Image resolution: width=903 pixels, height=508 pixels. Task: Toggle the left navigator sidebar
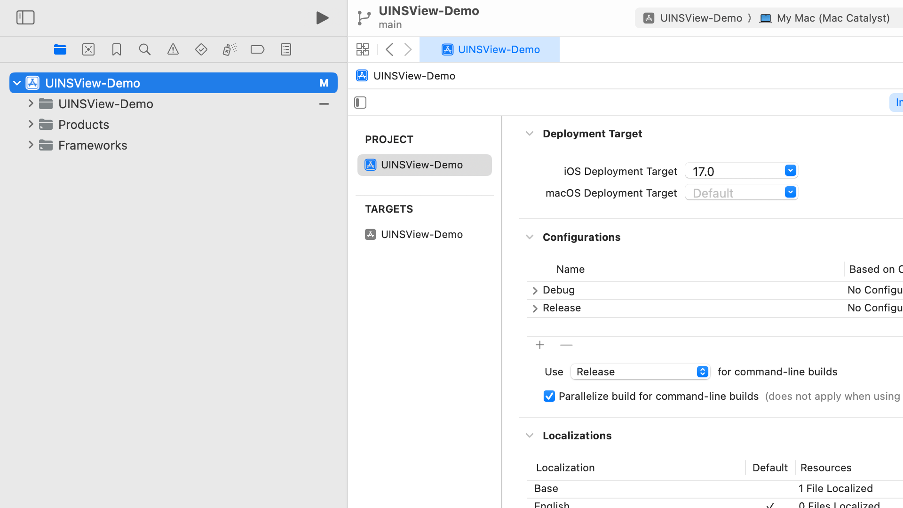(x=25, y=18)
